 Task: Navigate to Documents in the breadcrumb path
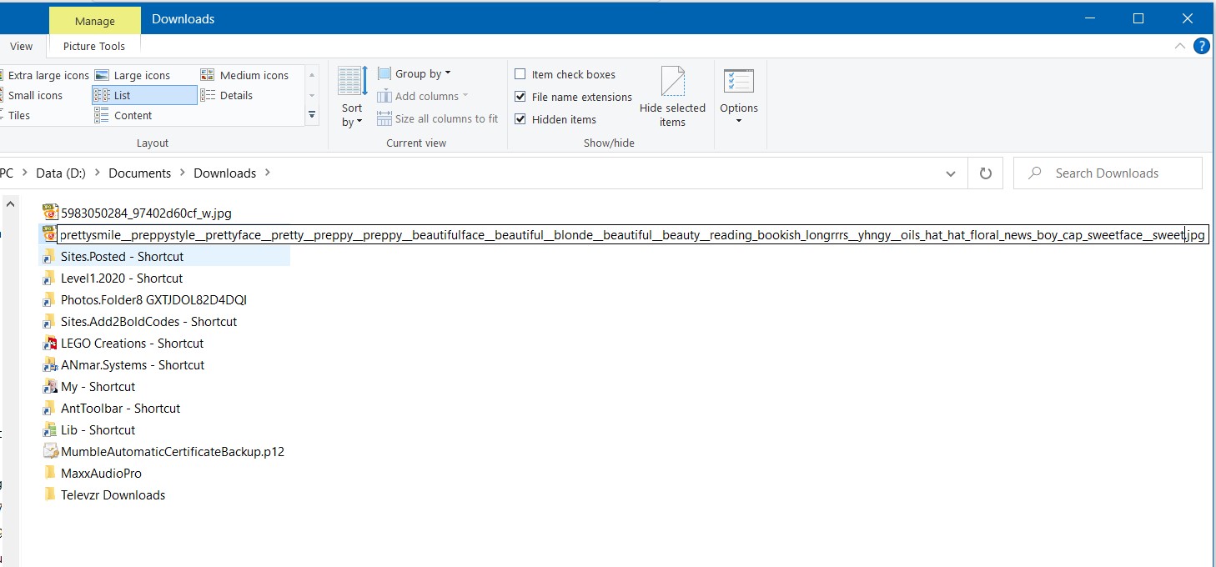tap(139, 173)
